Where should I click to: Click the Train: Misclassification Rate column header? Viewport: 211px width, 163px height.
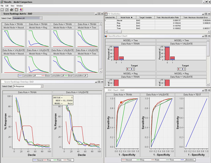tap(168, 17)
